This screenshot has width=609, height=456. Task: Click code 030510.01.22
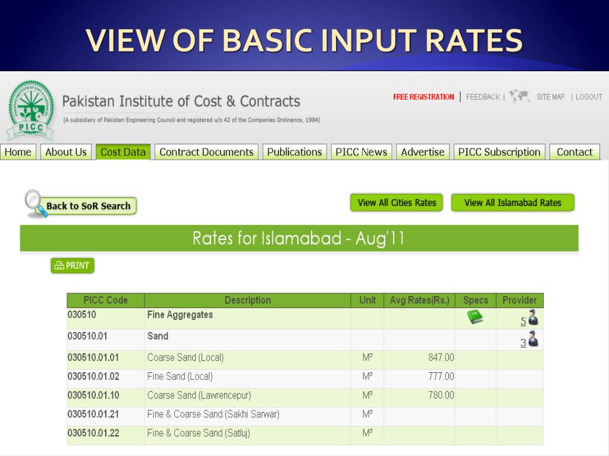click(x=93, y=433)
